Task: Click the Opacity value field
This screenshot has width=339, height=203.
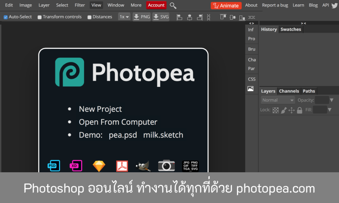Action: click(x=322, y=100)
